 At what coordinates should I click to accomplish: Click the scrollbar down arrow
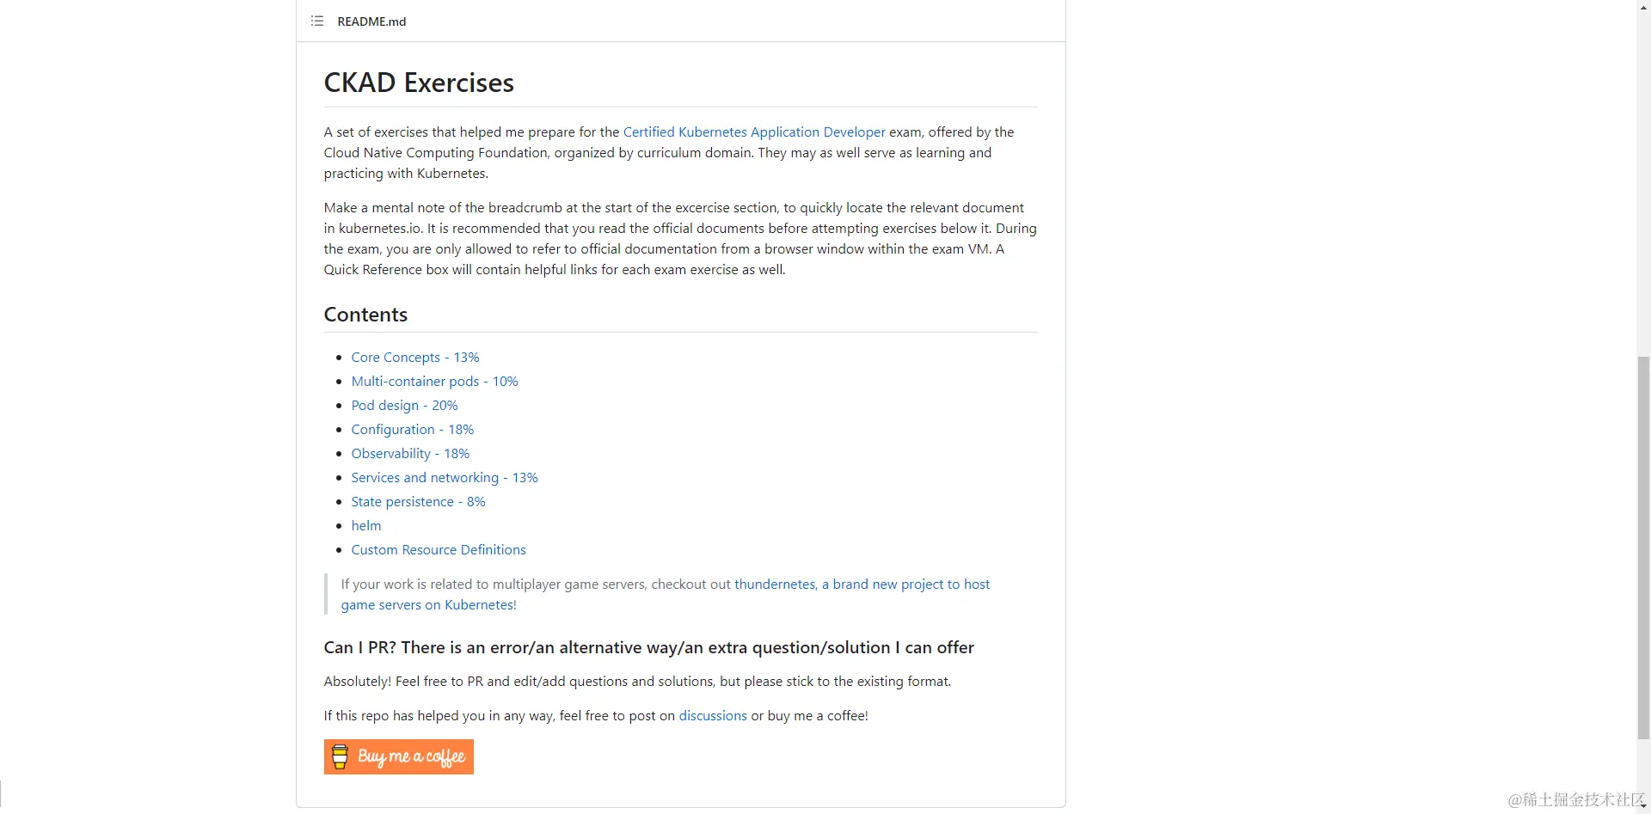(x=1643, y=806)
